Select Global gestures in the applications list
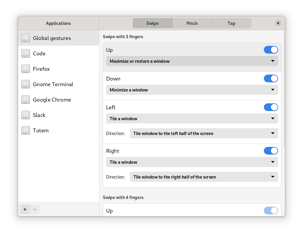The height and width of the screenshot is (236, 303). click(58, 38)
